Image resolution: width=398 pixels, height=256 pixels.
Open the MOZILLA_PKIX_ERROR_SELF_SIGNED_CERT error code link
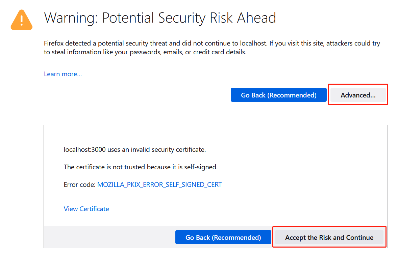[159, 184]
